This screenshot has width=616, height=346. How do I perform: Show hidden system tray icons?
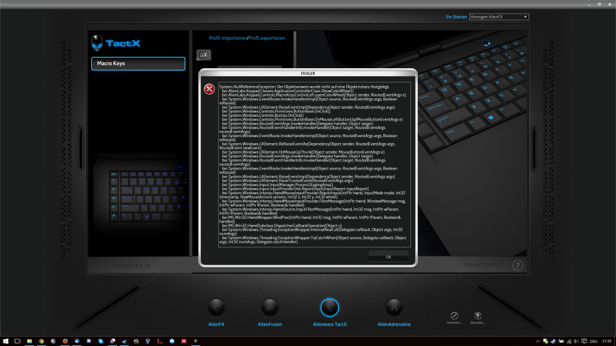pyautogui.click(x=537, y=341)
